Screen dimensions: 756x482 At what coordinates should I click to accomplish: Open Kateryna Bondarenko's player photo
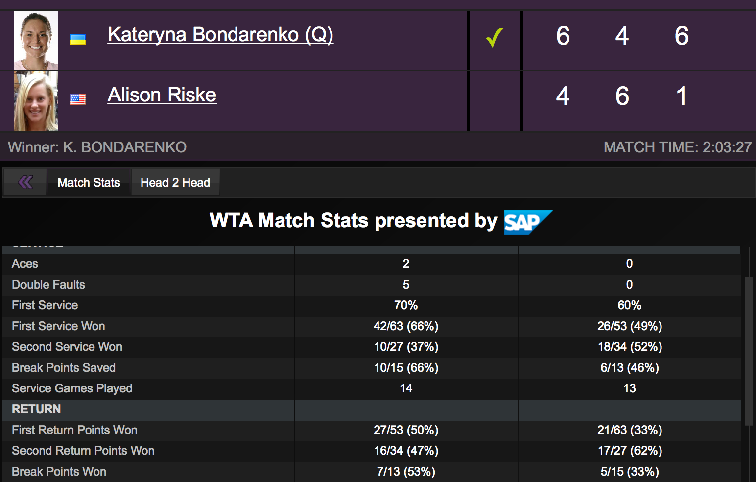point(36,41)
